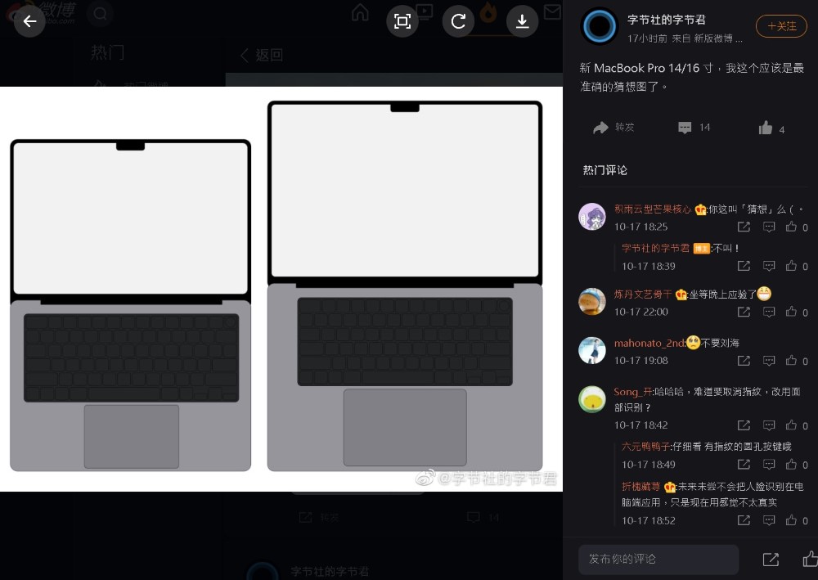This screenshot has width=818, height=580.
Task: Reply to the 10-17 18:49 reply
Action: point(769,464)
